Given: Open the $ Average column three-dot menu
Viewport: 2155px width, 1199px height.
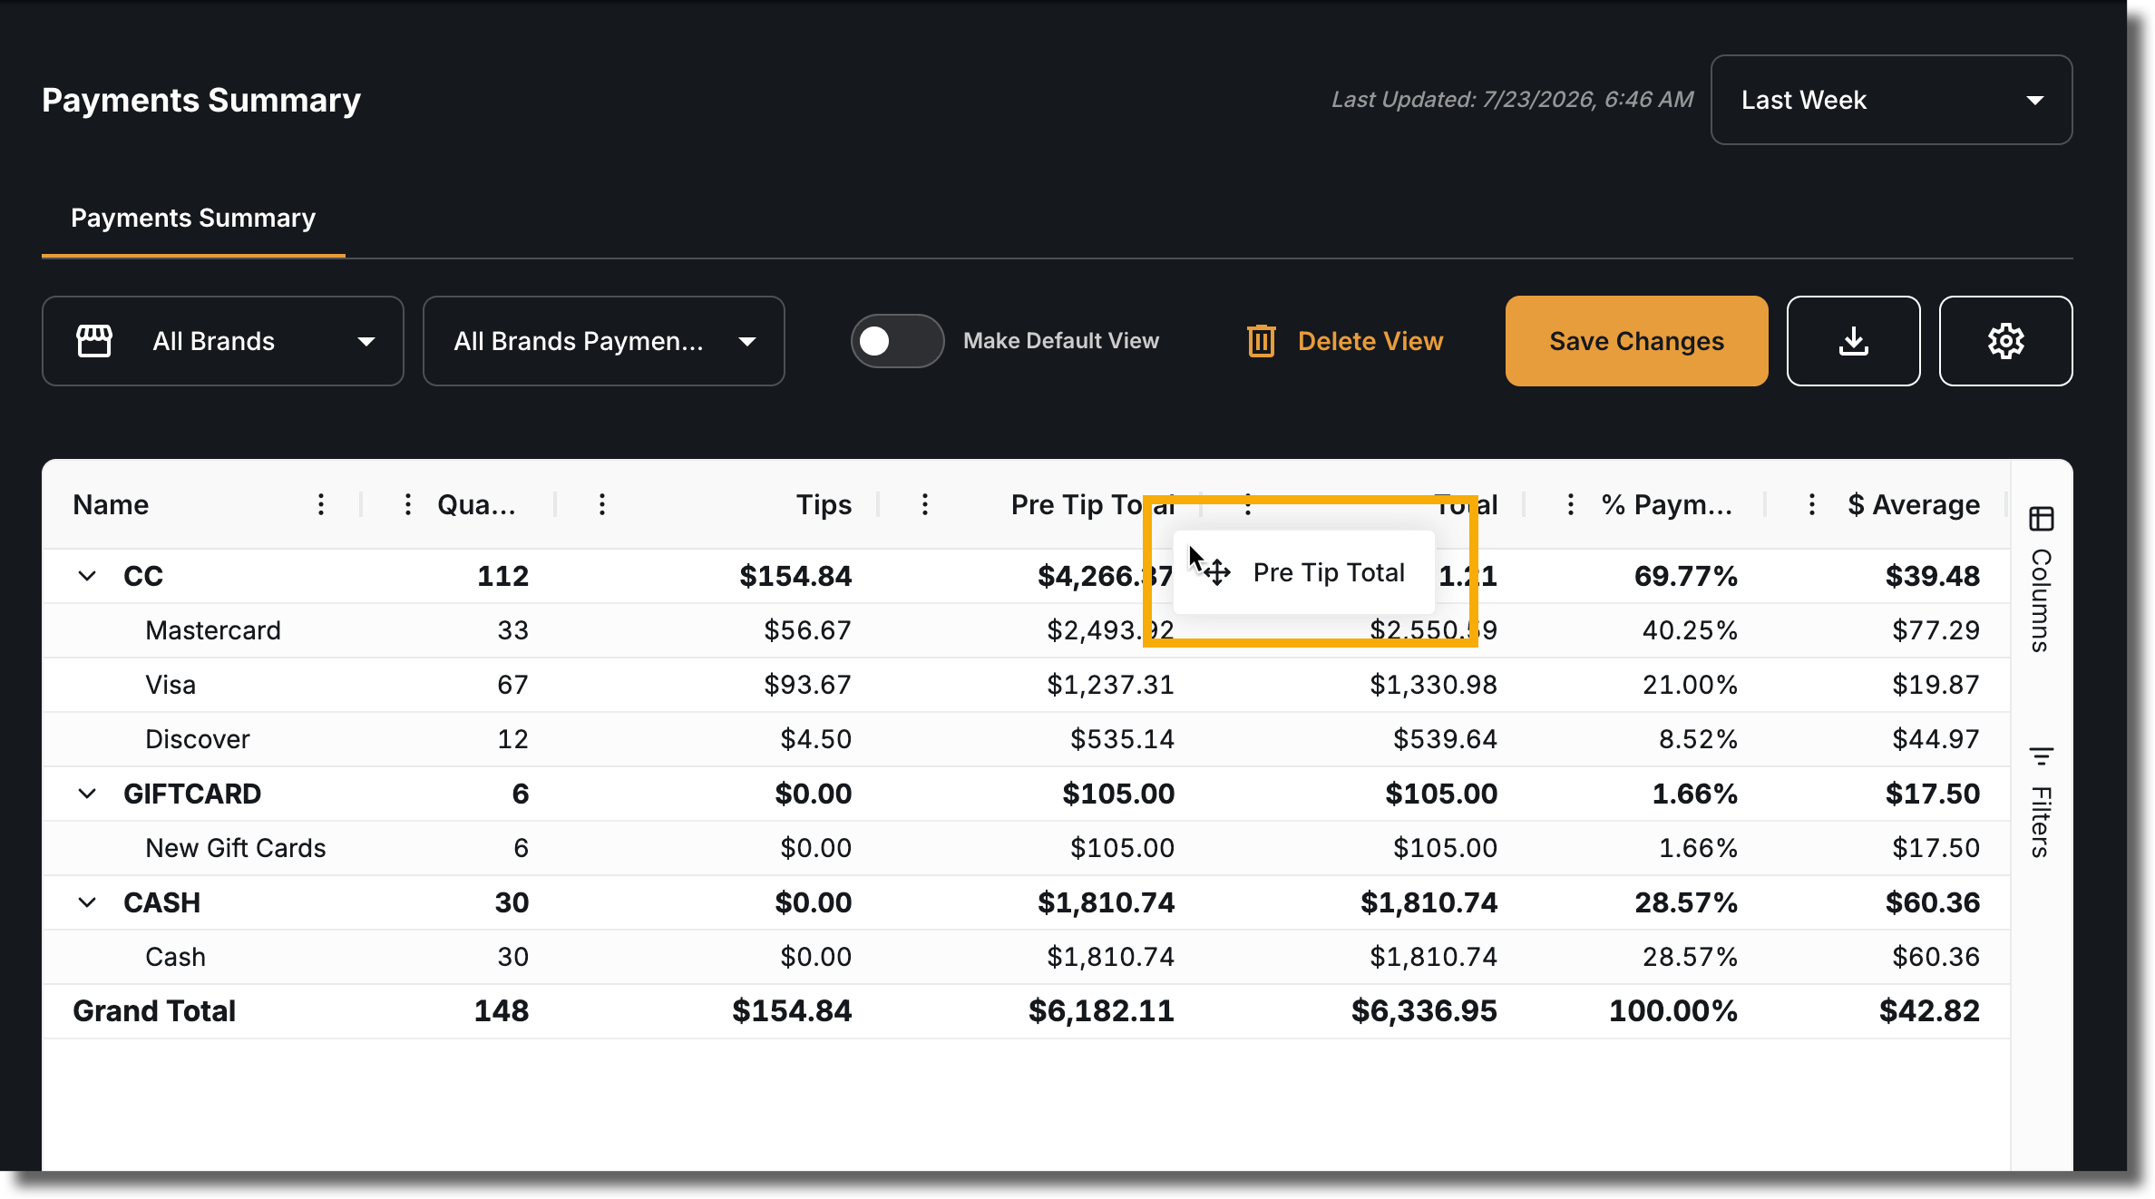Looking at the screenshot, I should coord(1812,504).
